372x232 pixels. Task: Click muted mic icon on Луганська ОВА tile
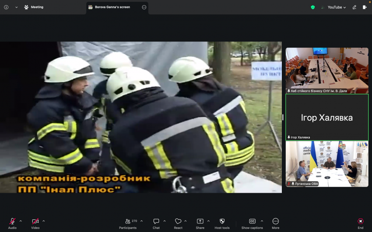point(289,184)
